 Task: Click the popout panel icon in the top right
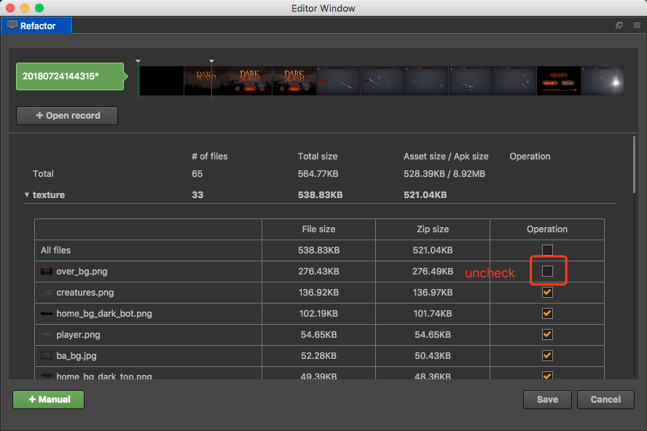pos(619,25)
